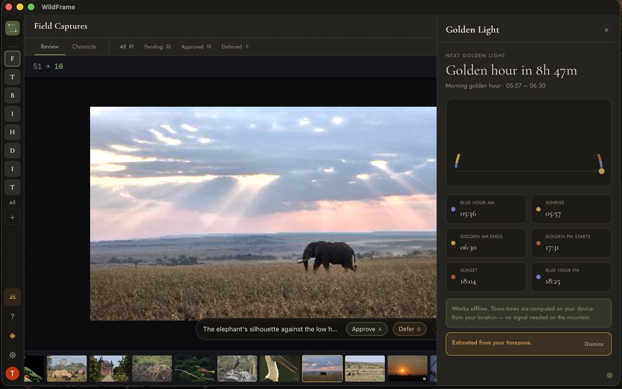Open the orange sunset thumbnail

(407, 369)
